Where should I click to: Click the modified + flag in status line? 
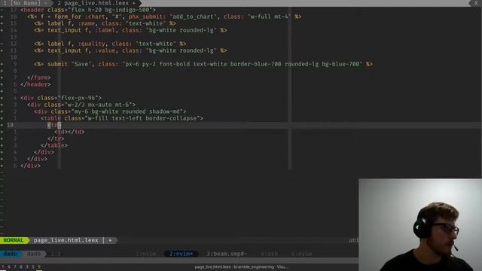110,240
